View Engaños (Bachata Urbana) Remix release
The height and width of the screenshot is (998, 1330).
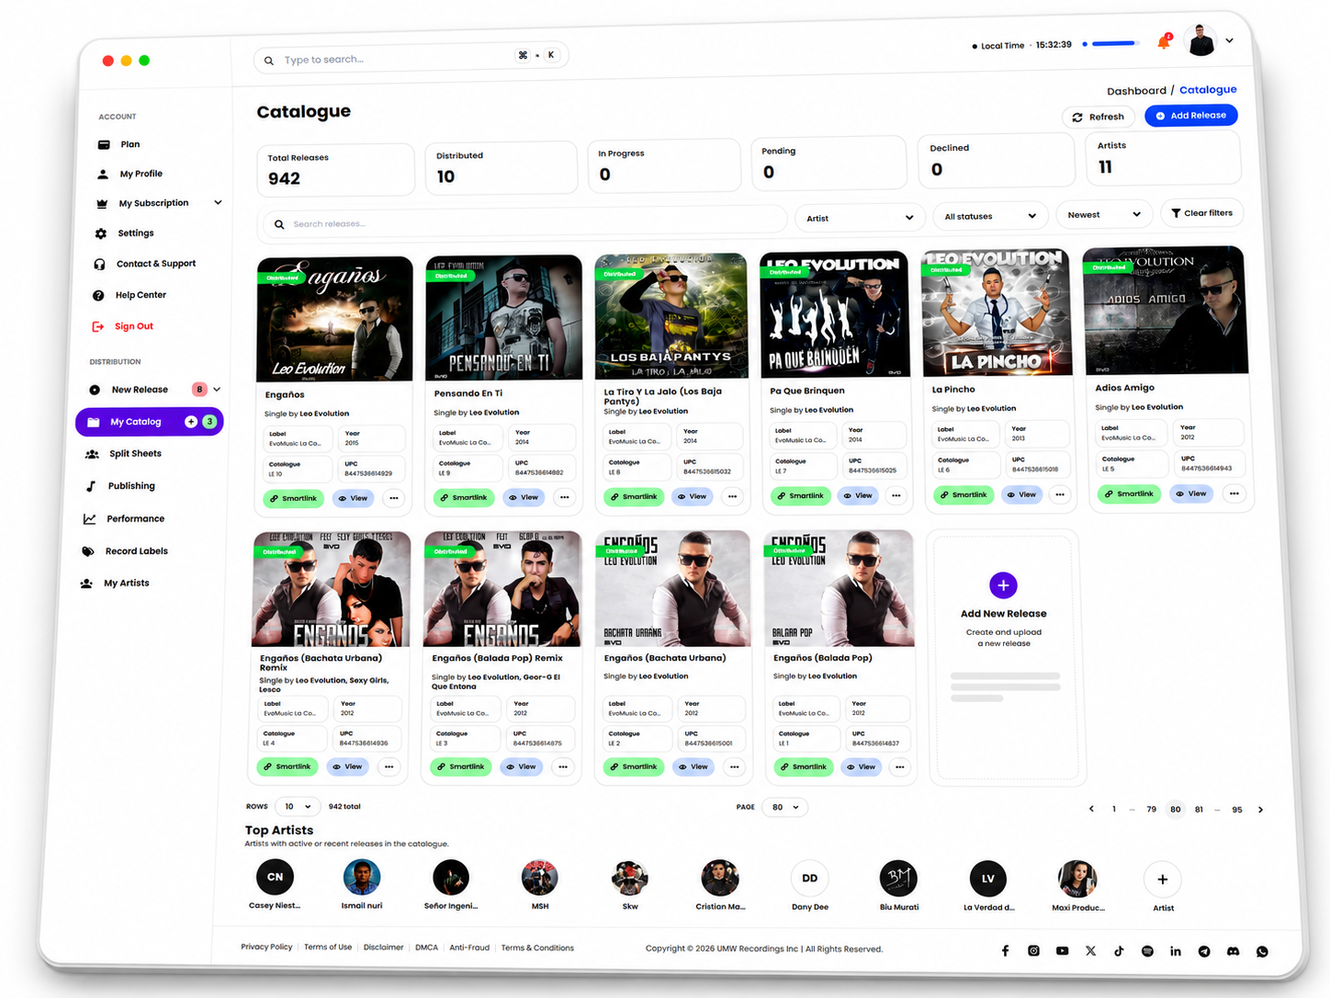[x=347, y=766]
